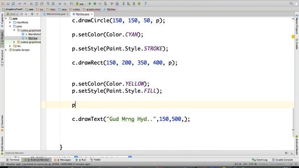Expand the second cubex.graphicstest package

tap(14, 42)
